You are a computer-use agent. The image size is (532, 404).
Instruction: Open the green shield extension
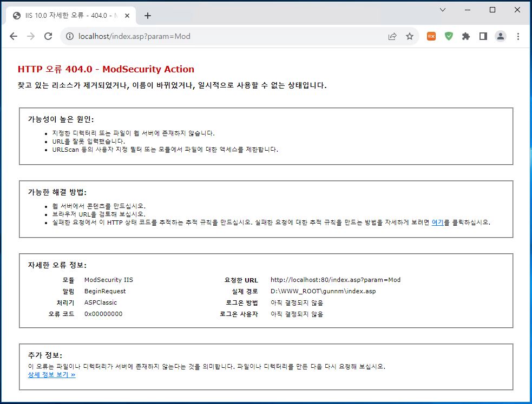[x=449, y=36]
